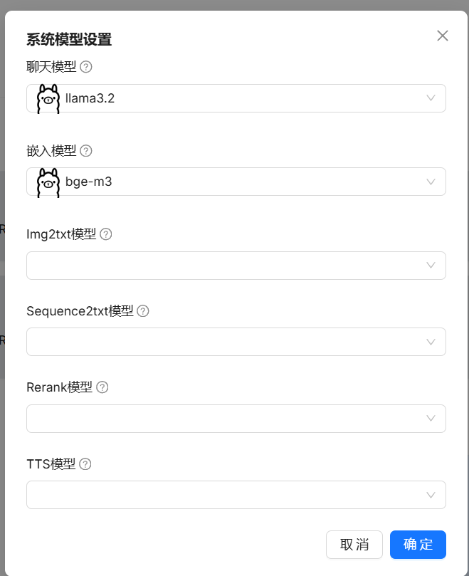Open the TTS模型 dropdown
This screenshot has width=469, height=576.
click(x=431, y=495)
